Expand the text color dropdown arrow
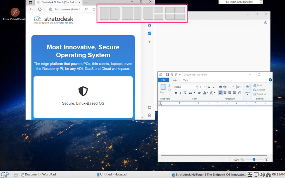 click(208, 93)
